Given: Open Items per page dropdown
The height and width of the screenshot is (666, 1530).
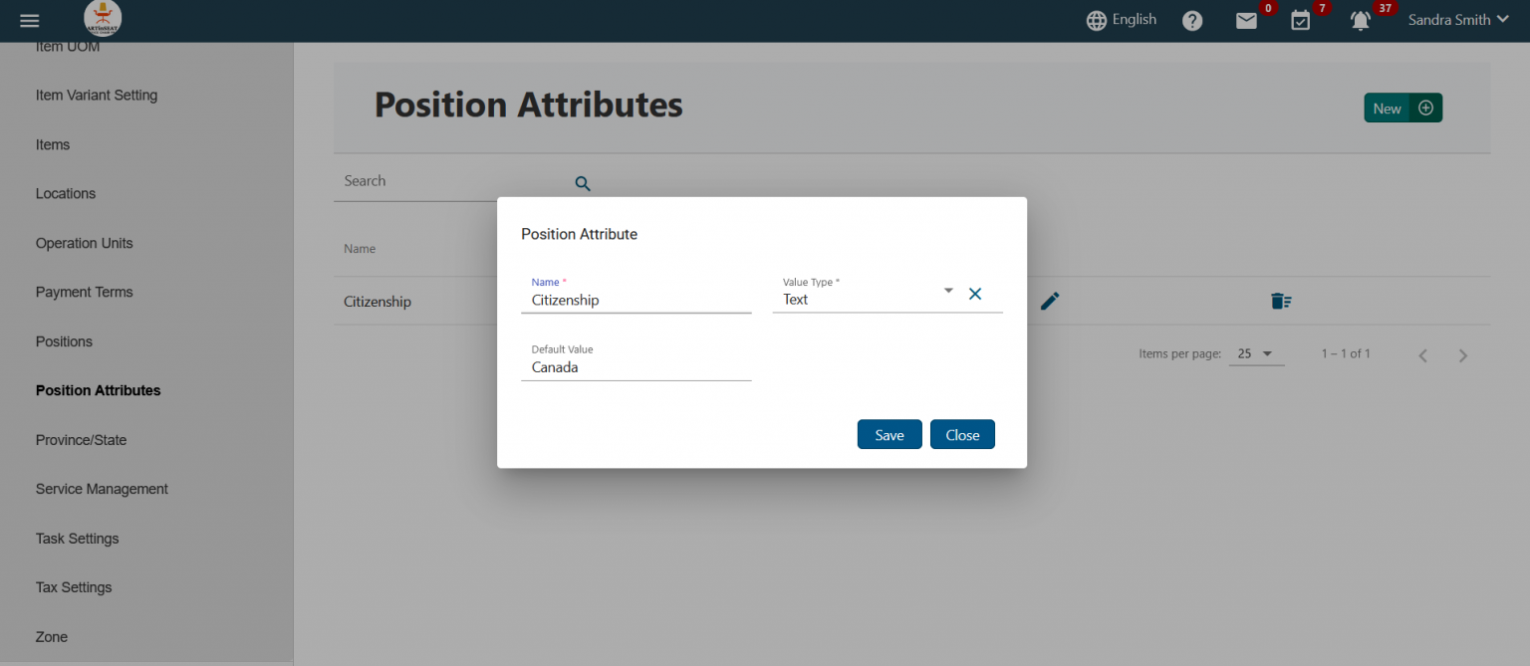Looking at the screenshot, I should point(1256,354).
